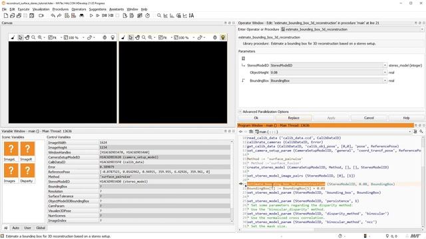The width and height of the screenshot is (426, 239).
Task: Click the Run program play icon
Action: pos(91,16)
